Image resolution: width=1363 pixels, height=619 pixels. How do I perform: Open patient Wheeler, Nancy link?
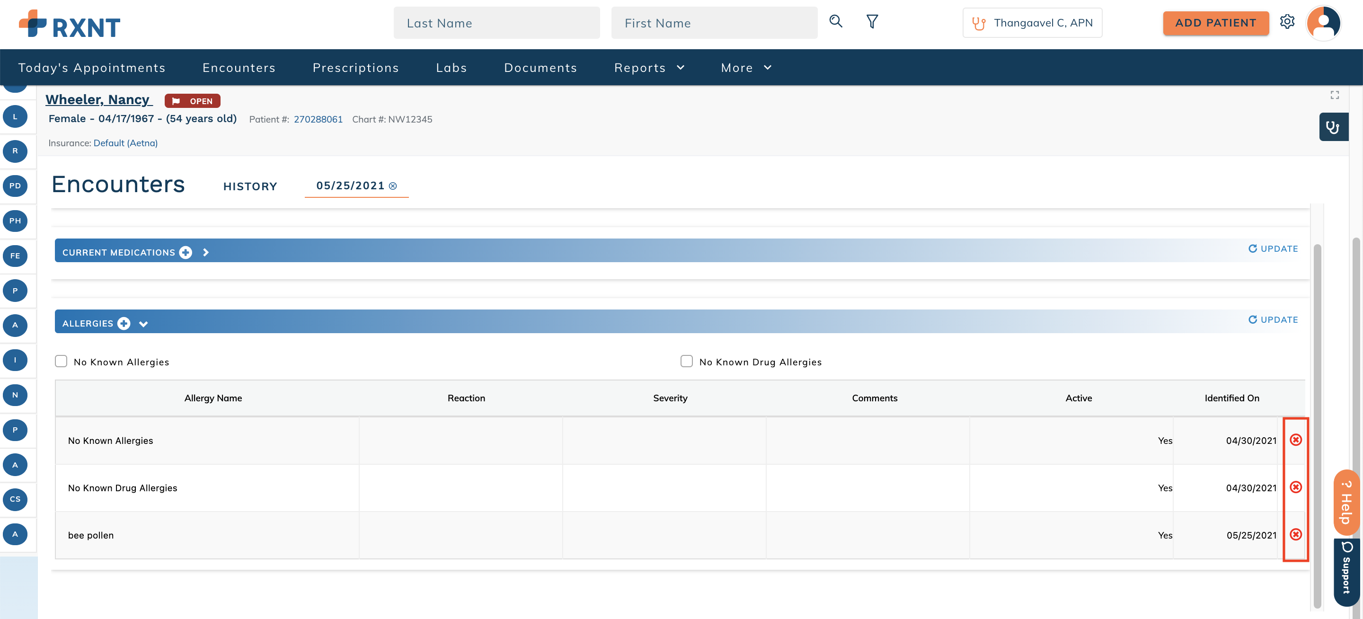click(99, 99)
